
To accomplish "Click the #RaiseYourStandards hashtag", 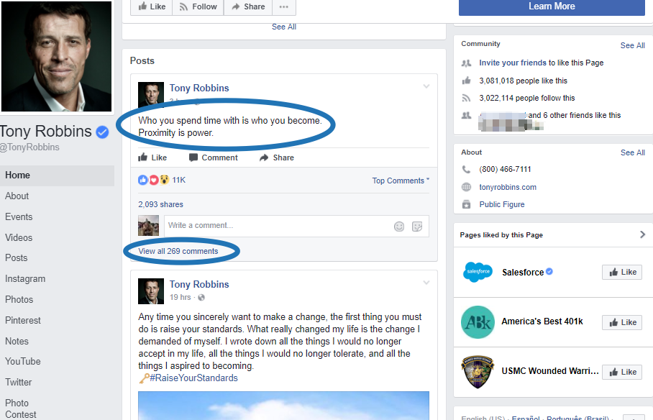I will pyautogui.click(x=193, y=378).
